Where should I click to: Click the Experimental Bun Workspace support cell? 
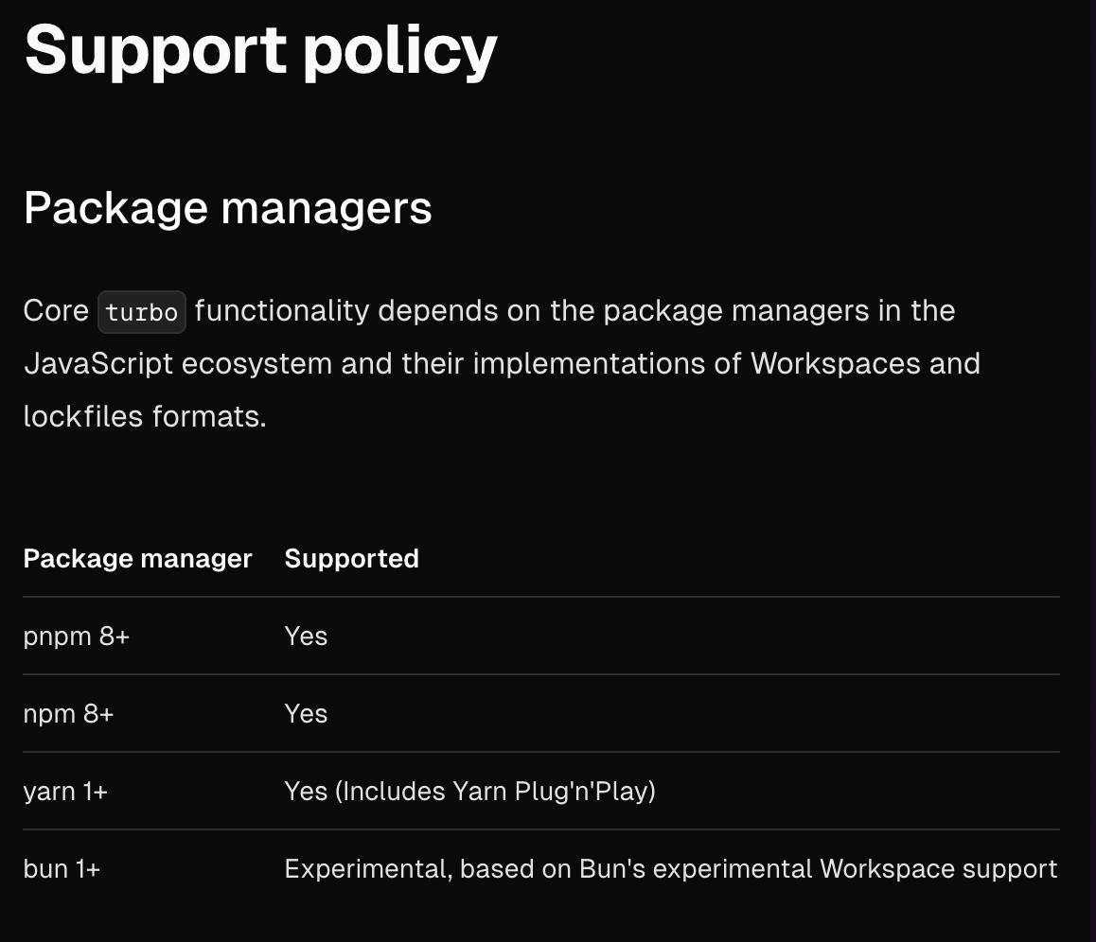pyautogui.click(x=671, y=868)
